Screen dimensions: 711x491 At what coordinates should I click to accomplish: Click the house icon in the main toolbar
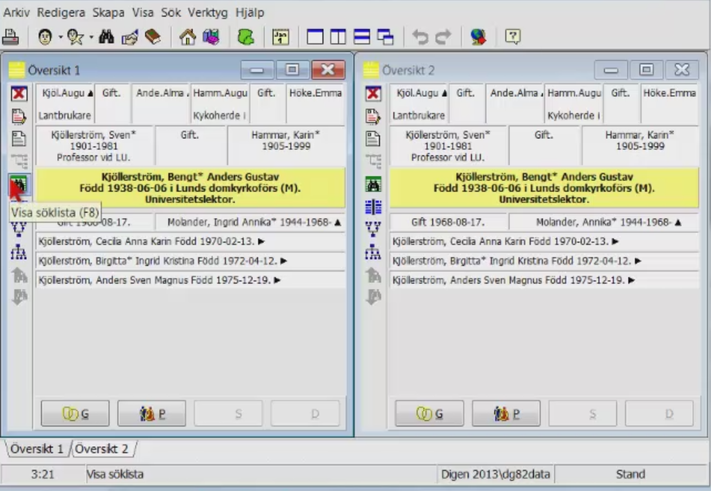(188, 37)
